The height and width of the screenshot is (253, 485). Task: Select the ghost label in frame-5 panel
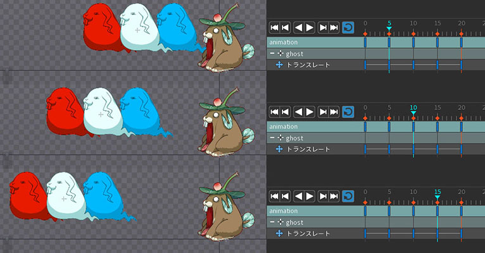click(x=294, y=54)
